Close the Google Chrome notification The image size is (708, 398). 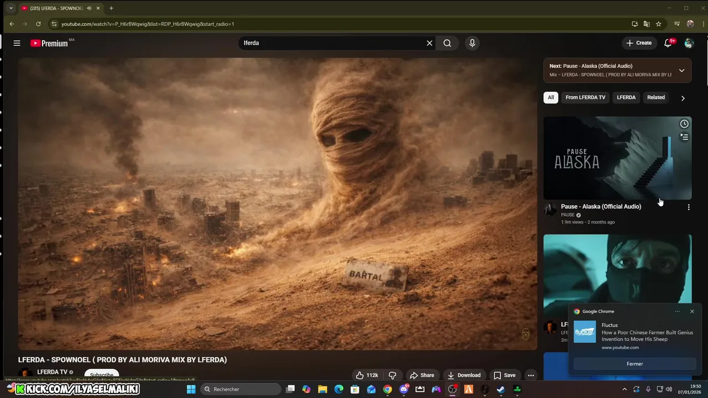(x=692, y=311)
